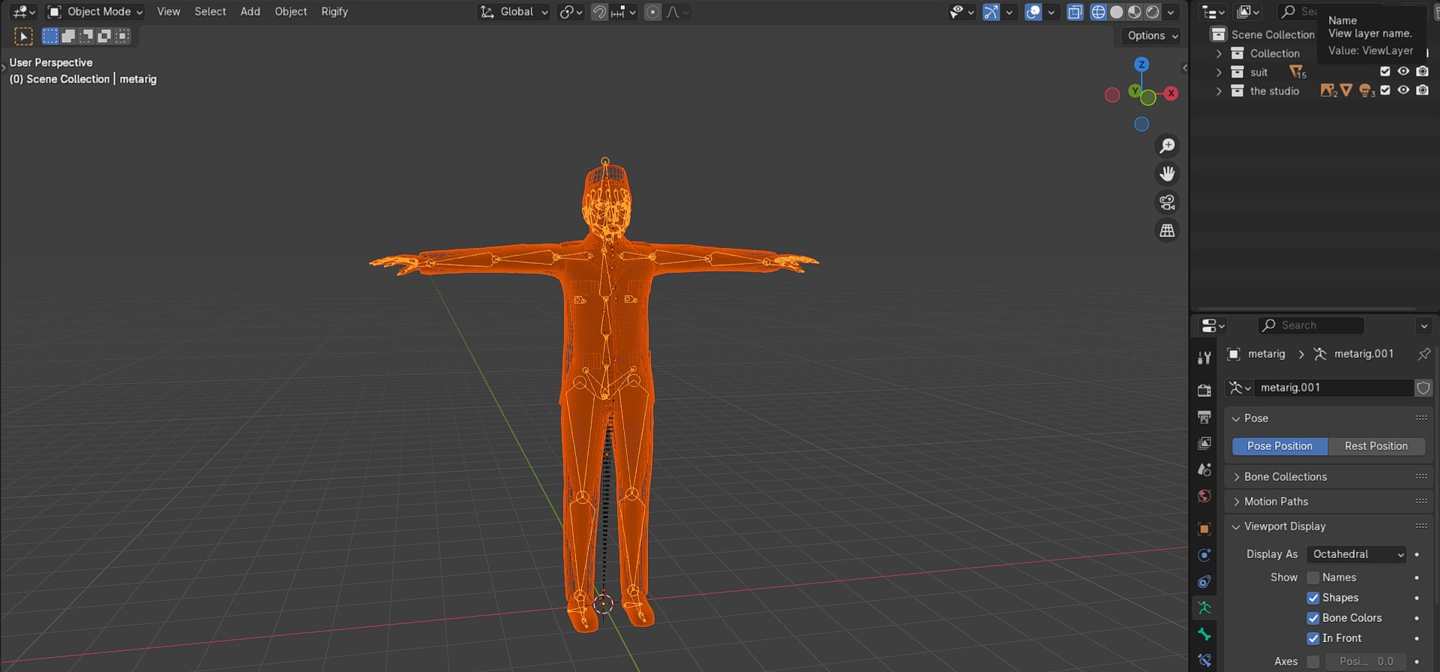Open the Object Mode dropdown
Viewport: 1440px width, 672px height.
[94, 11]
